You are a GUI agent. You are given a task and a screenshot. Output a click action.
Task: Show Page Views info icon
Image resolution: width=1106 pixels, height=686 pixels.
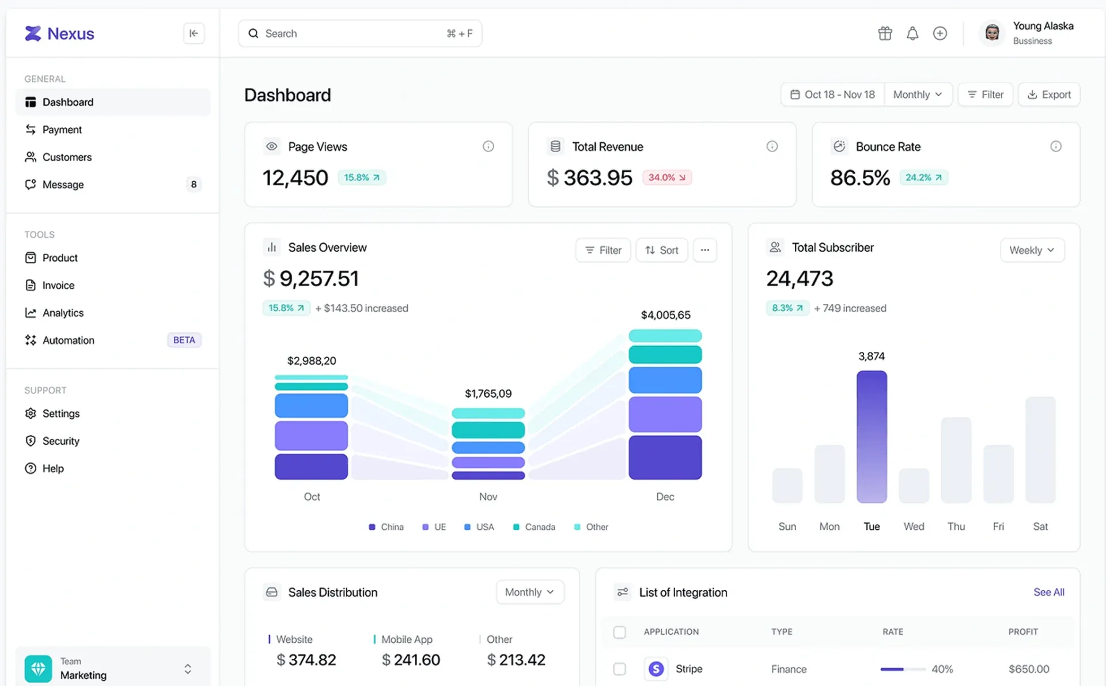(488, 146)
